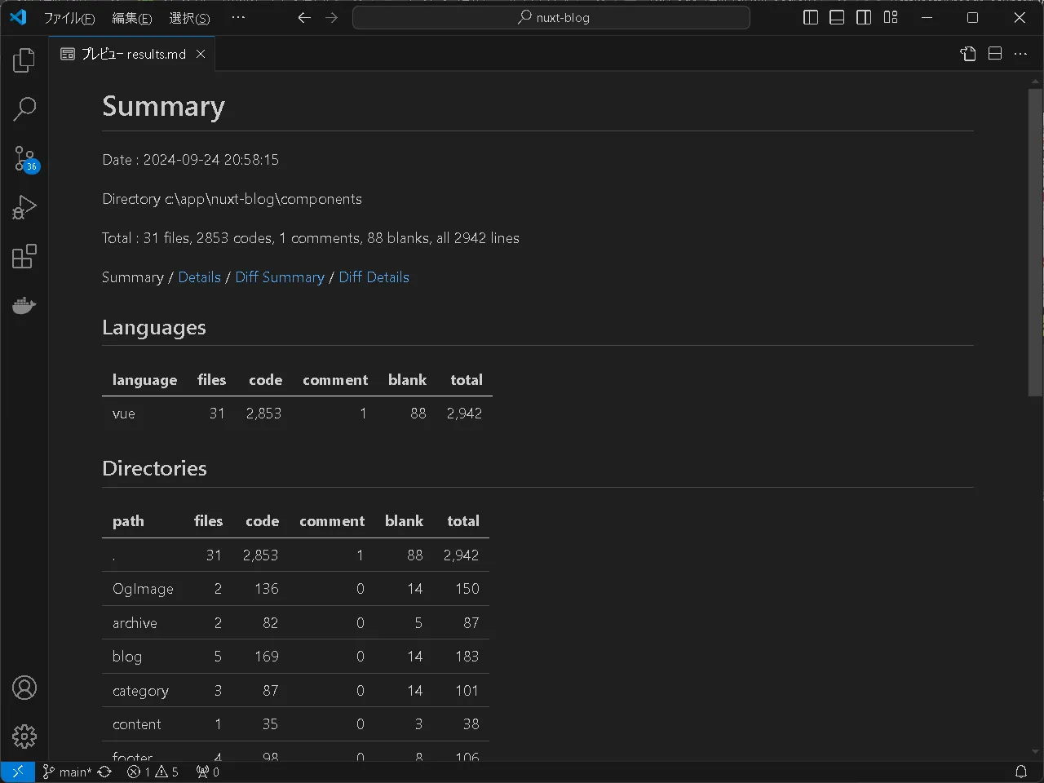The width and height of the screenshot is (1044, 783).
Task: Open the Accounts menu
Action: tap(24, 688)
